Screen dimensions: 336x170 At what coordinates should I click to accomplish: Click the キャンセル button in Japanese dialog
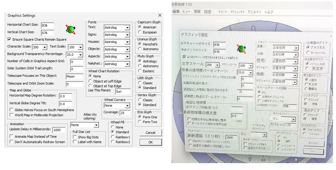(x=314, y=143)
